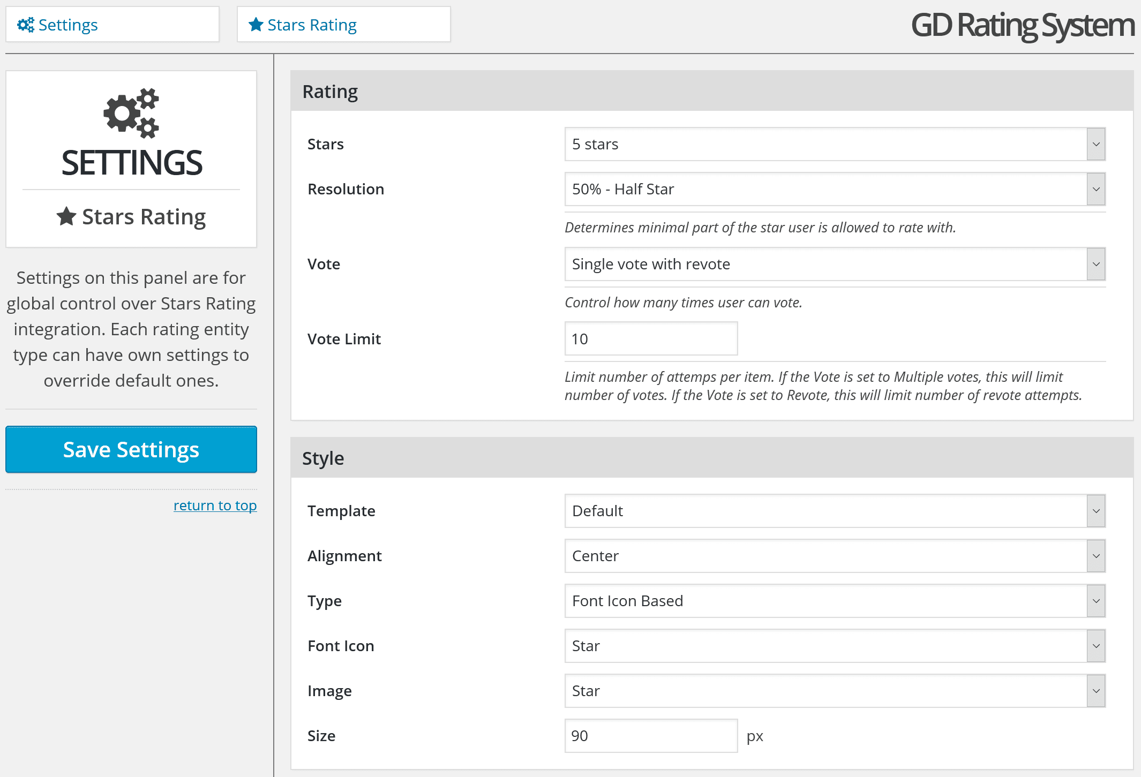Click the large gears icon above SETTINGS
The image size is (1141, 777).
click(131, 113)
